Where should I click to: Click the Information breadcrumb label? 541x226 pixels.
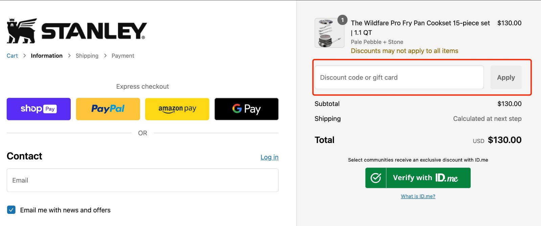coord(46,55)
